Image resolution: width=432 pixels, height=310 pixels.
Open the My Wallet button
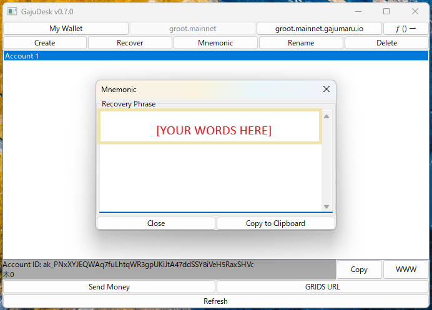point(66,29)
